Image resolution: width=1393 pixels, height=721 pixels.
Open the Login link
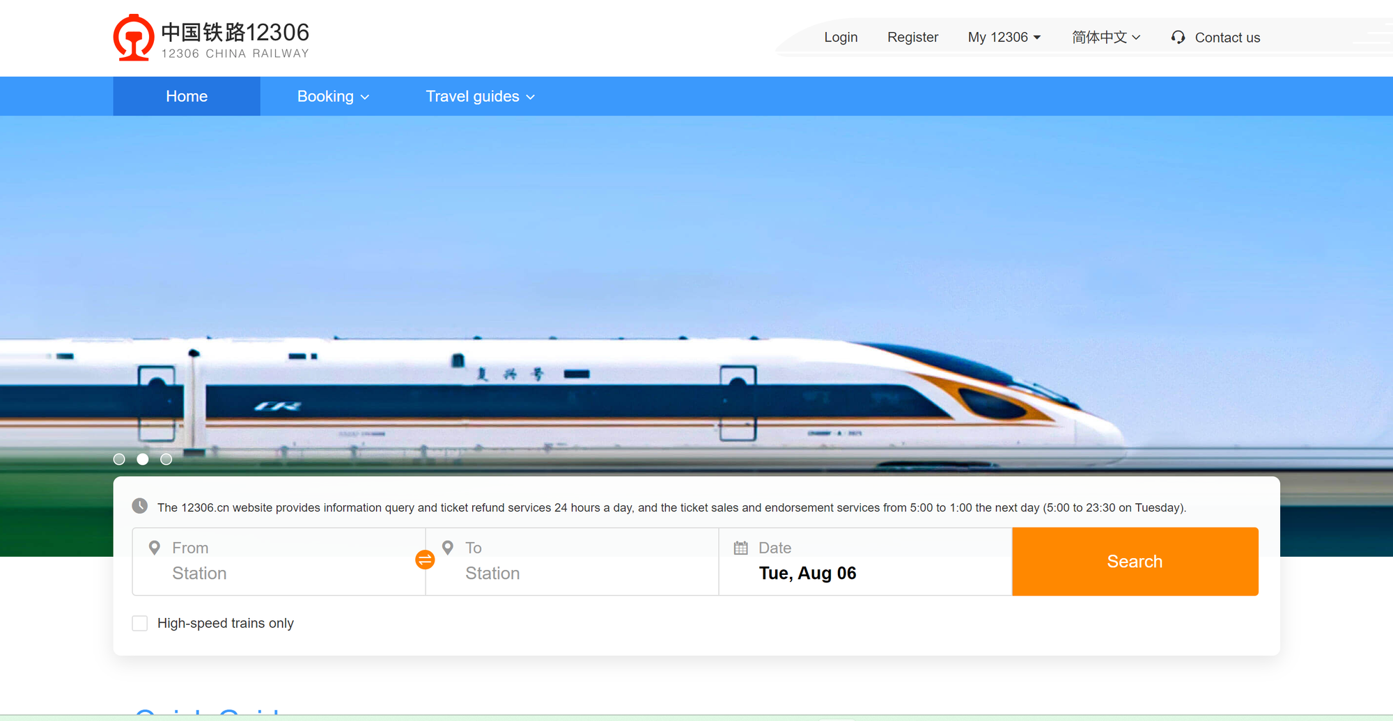click(841, 38)
